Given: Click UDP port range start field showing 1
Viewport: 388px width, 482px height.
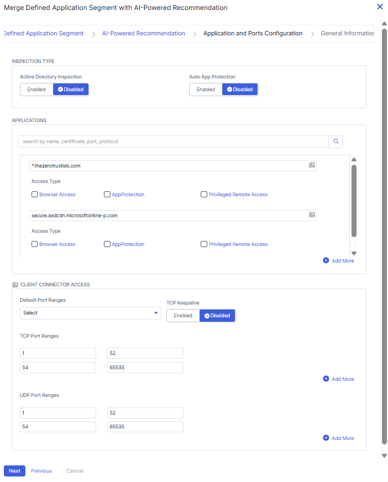Looking at the screenshot, I should point(58,413).
